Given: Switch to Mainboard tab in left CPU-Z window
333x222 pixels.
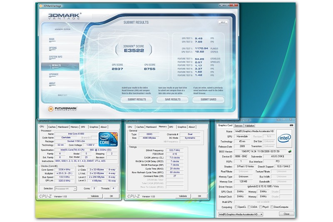Looking at the screenshot, I should tap(63, 127).
